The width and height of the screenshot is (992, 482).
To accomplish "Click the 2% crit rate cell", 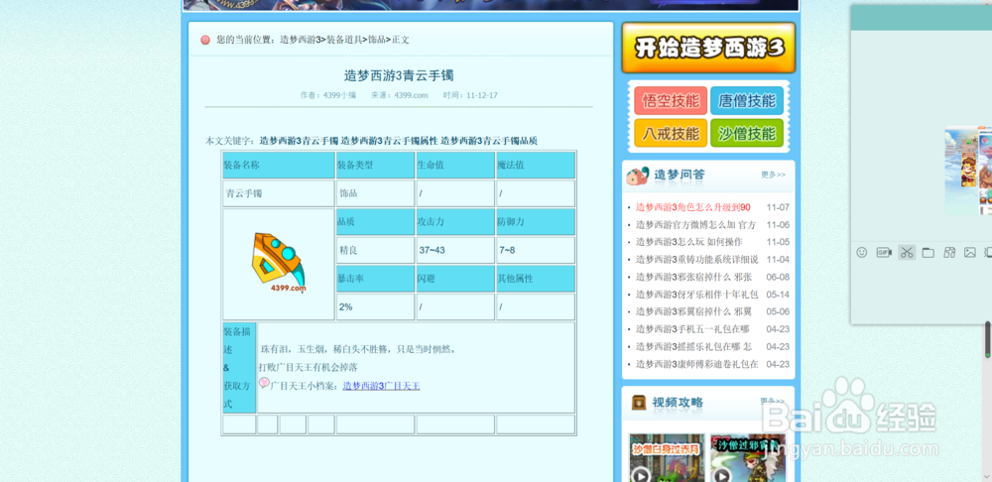I will pos(375,306).
